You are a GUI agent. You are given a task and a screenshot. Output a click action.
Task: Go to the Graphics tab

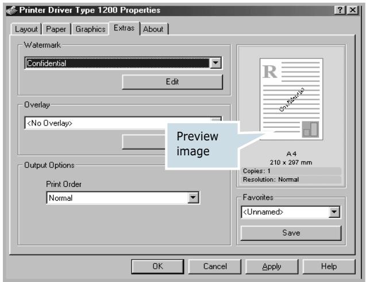point(90,29)
